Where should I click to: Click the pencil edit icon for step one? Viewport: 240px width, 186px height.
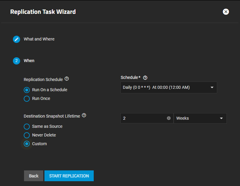pos(17,39)
